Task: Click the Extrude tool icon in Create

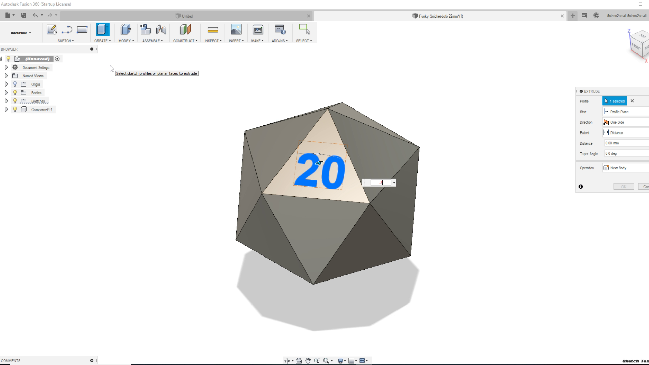Action: point(103,30)
